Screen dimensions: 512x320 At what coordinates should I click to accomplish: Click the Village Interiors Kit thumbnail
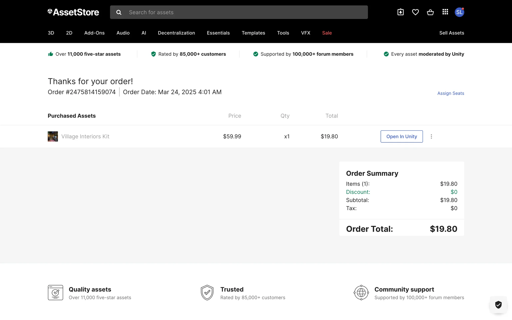53,137
